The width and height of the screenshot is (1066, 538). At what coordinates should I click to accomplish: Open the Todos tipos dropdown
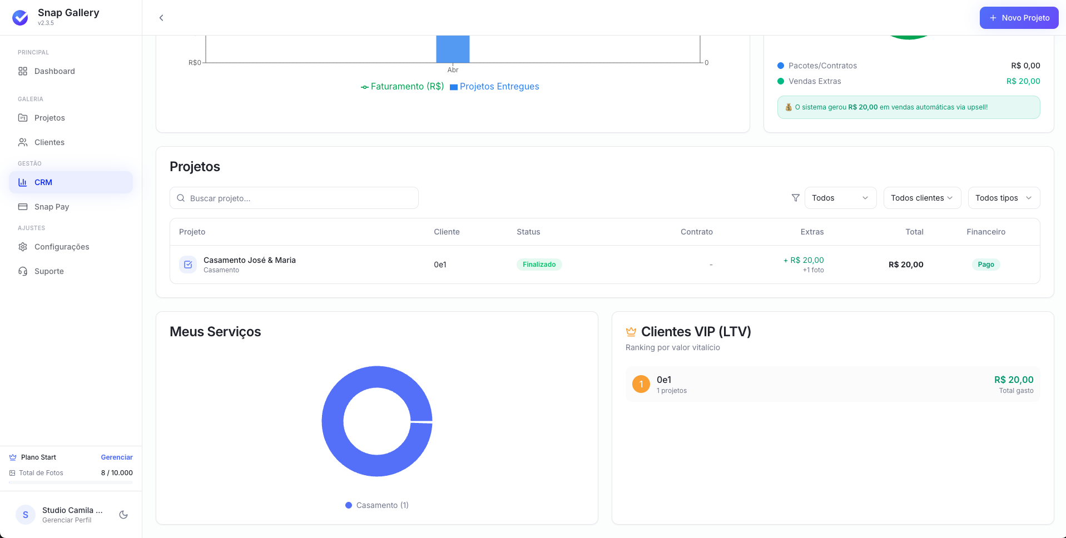tap(1004, 198)
